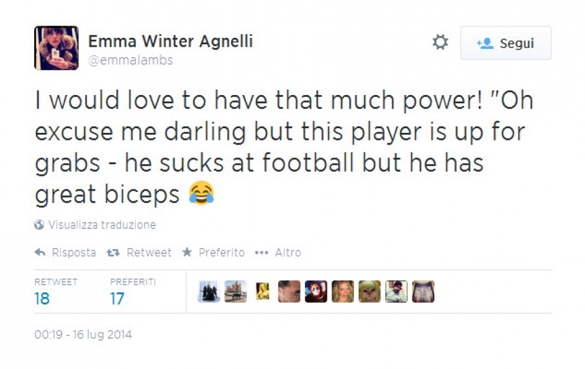View the 17 Preferiti count
Viewport: 585px width, 369px height.
pos(117,299)
